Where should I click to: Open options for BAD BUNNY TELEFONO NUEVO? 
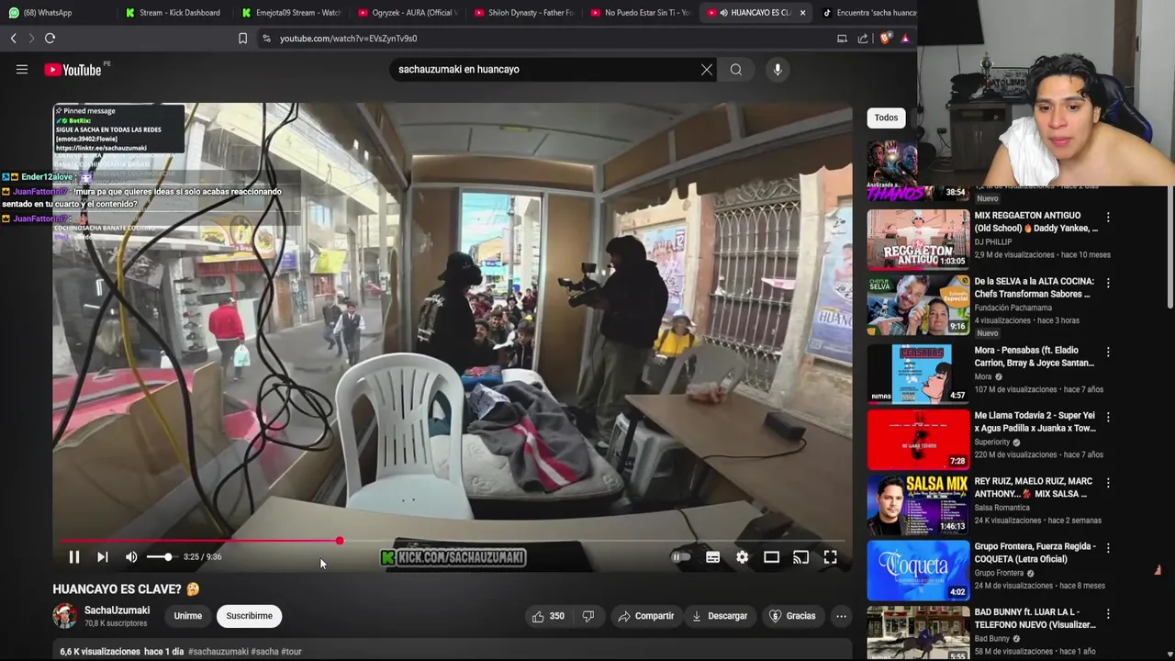tap(1108, 613)
